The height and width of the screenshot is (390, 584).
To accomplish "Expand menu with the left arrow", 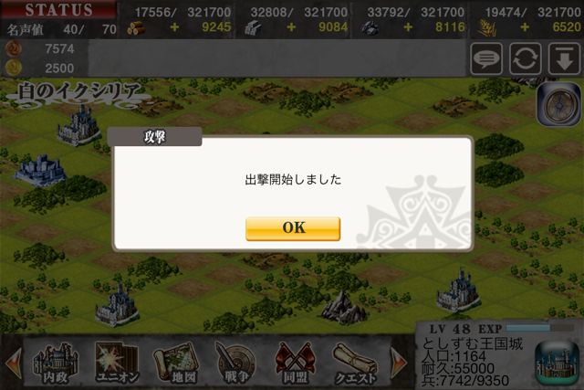I will pos(13,364).
